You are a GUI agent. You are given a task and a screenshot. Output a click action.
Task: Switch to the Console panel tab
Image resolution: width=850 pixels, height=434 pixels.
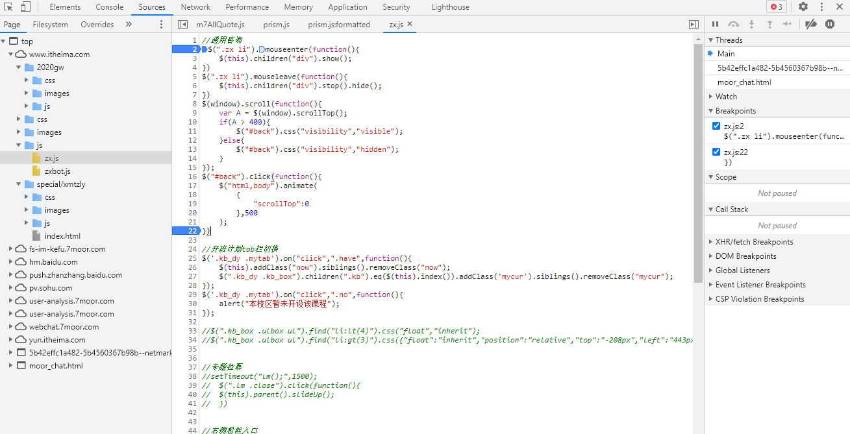[x=110, y=7]
